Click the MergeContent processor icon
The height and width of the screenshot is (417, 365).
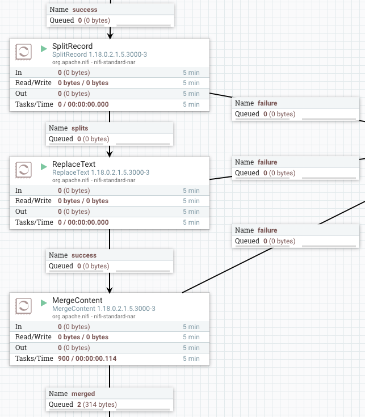[x=23, y=306]
